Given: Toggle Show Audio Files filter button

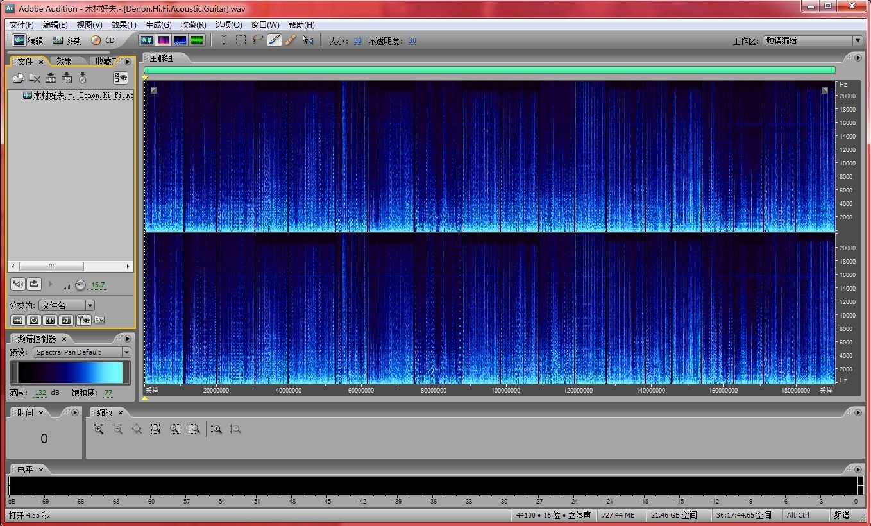Looking at the screenshot, I should 18,319.
